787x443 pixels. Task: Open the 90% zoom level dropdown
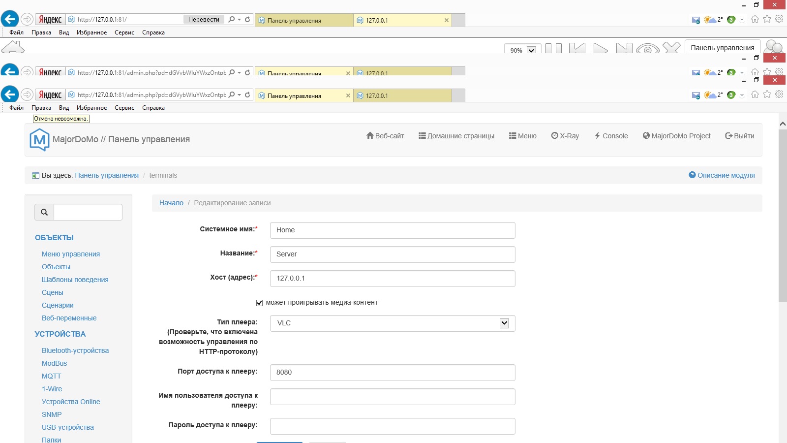(531, 50)
